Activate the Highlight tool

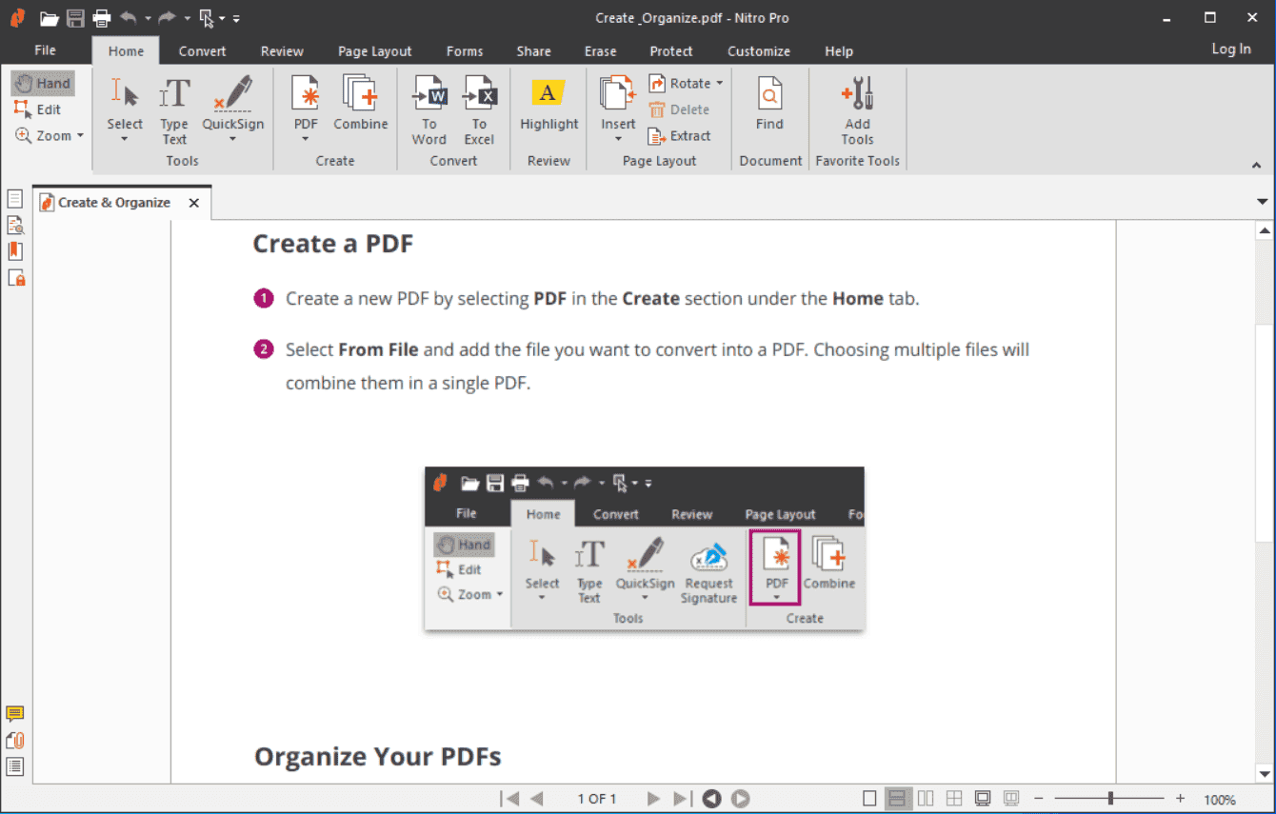[548, 103]
